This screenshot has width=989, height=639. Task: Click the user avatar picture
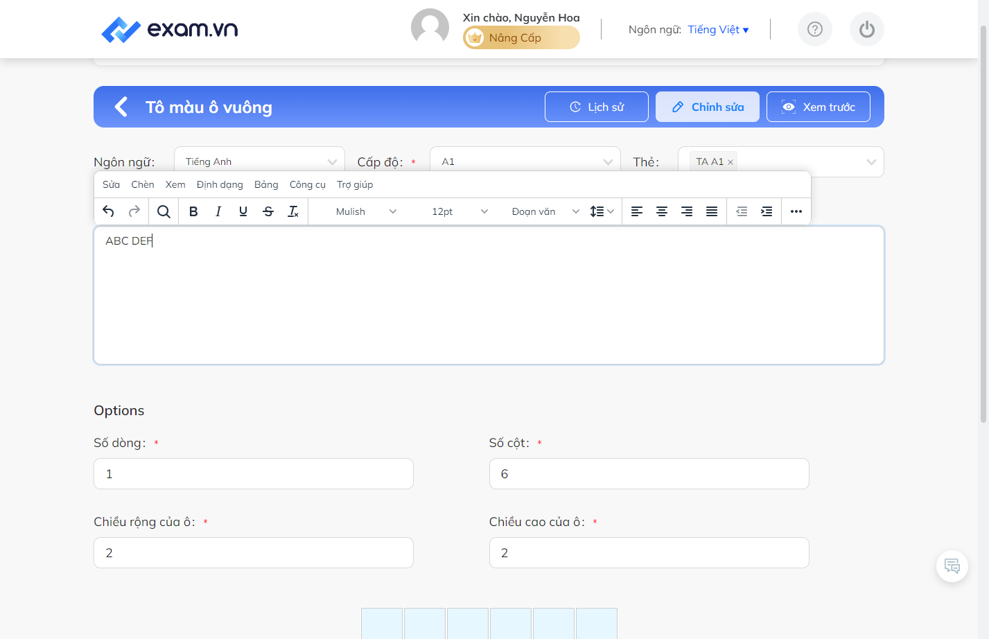[430, 28]
